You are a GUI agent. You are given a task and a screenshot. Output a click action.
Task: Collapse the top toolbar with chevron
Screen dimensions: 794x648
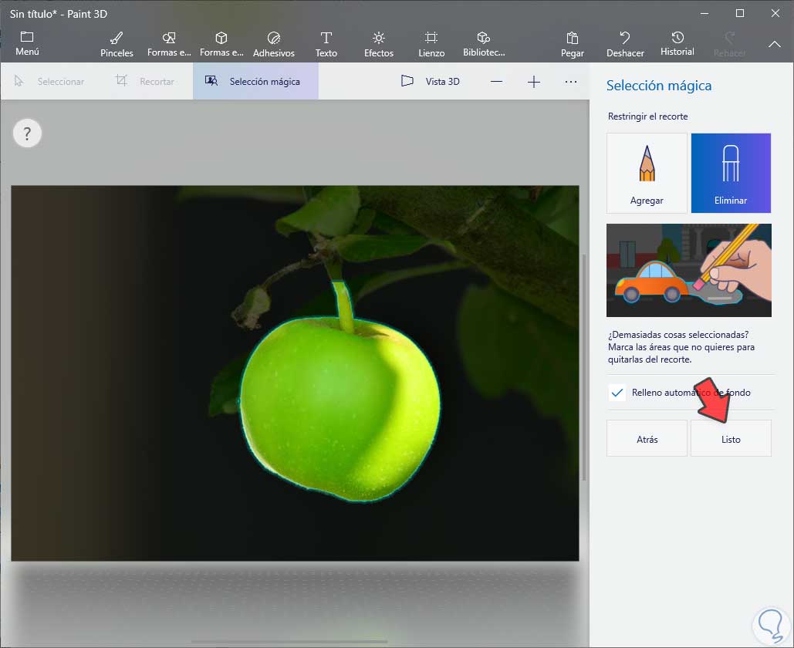point(774,45)
